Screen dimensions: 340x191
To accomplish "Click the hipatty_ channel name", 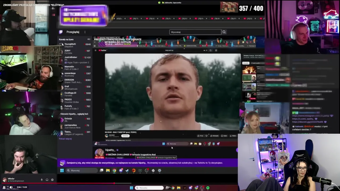I will tap(110, 150).
